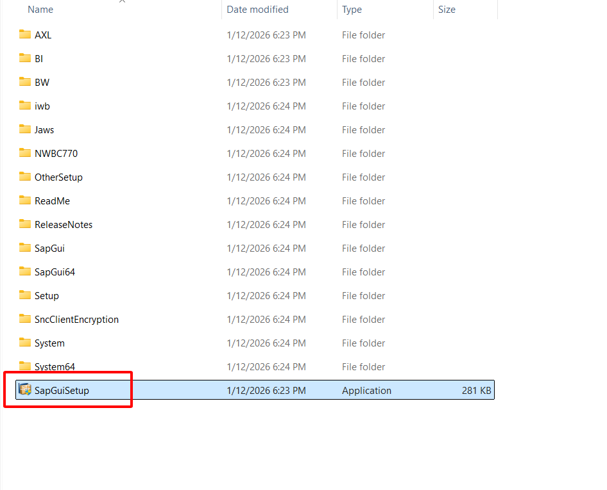This screenshot has width=607, height=490.
Task: Click the BI folder icon
Action: [25, 58]
